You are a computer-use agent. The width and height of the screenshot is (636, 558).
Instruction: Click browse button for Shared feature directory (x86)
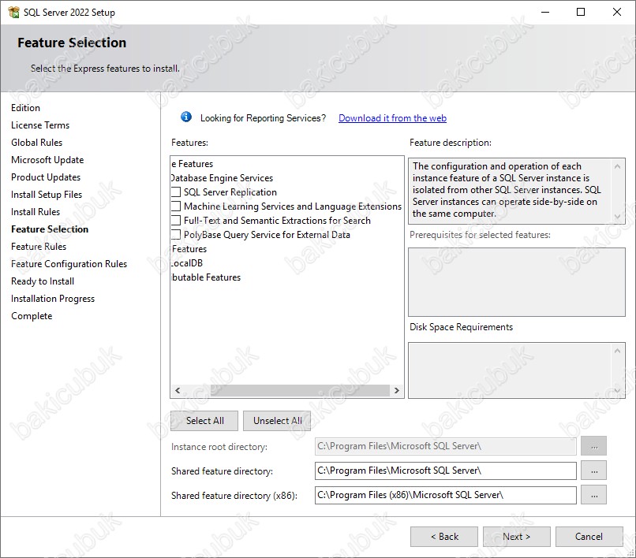tap(593, 495)
